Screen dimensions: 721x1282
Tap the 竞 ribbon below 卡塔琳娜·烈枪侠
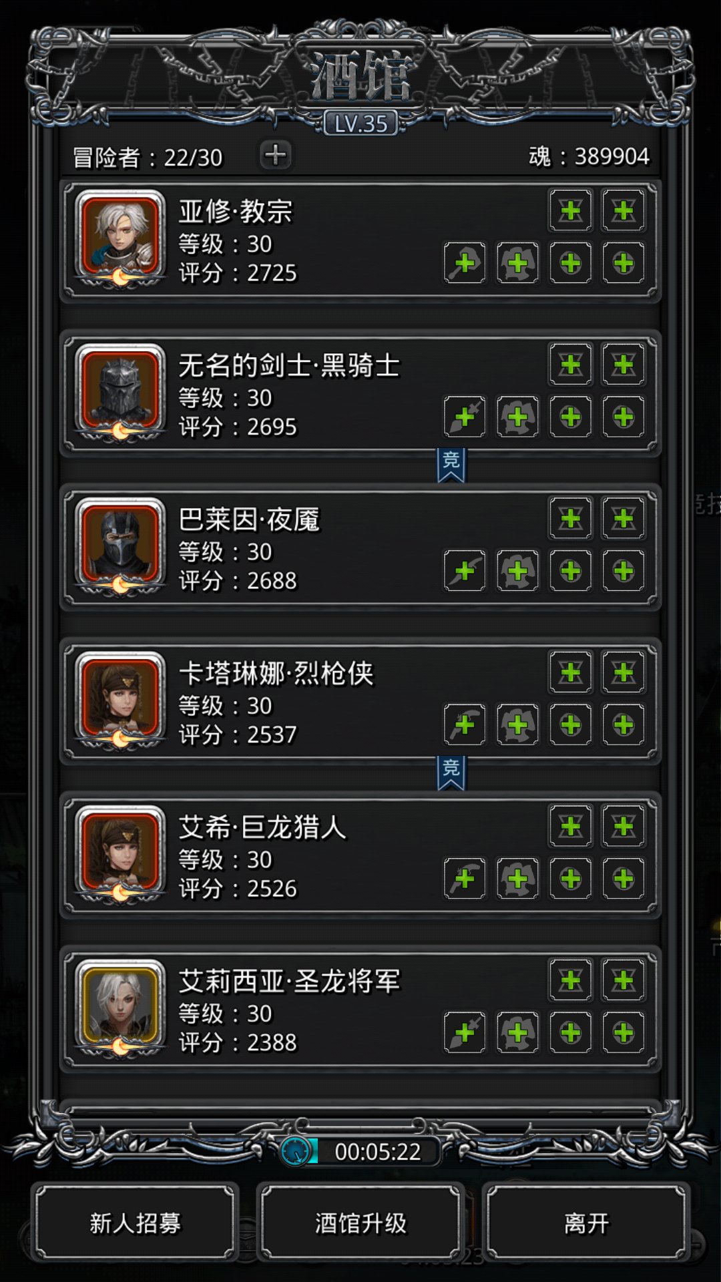click(x=451, y=773)
